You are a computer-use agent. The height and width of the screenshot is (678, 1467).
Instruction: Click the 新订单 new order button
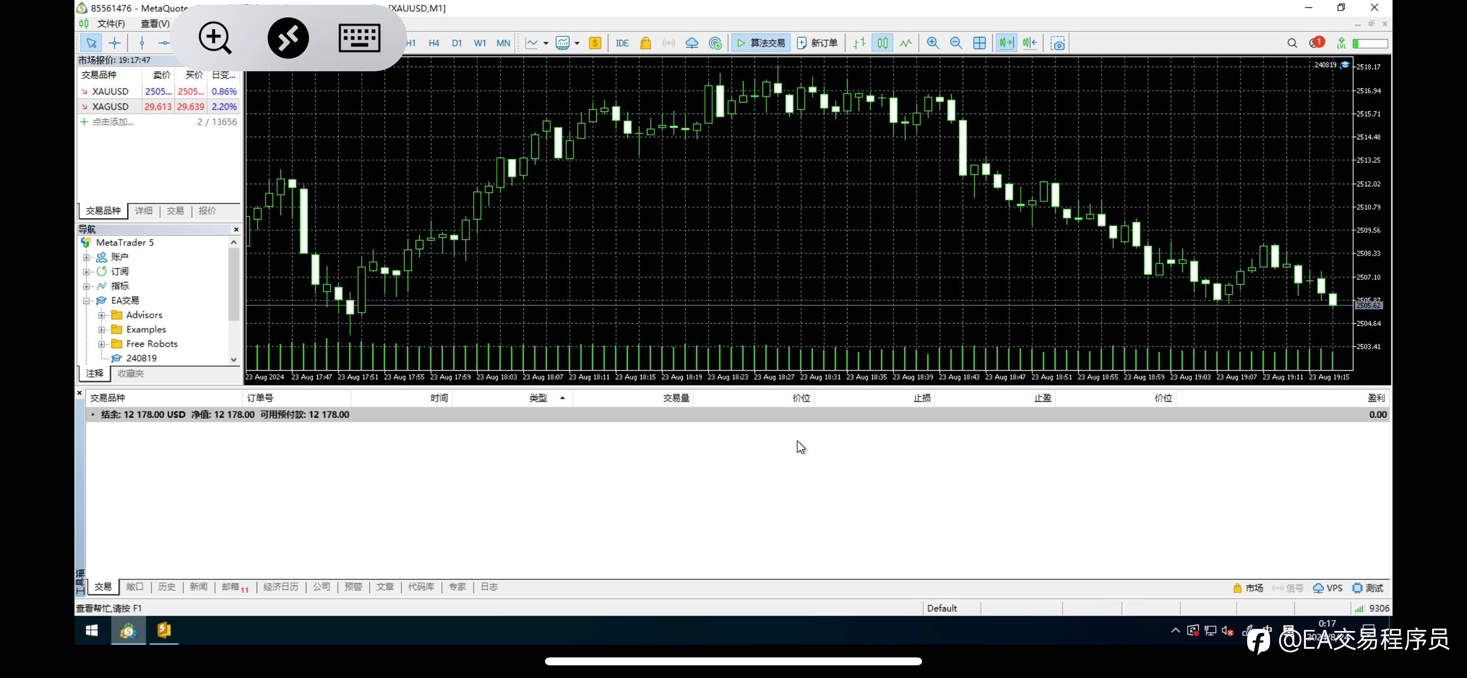817,43
